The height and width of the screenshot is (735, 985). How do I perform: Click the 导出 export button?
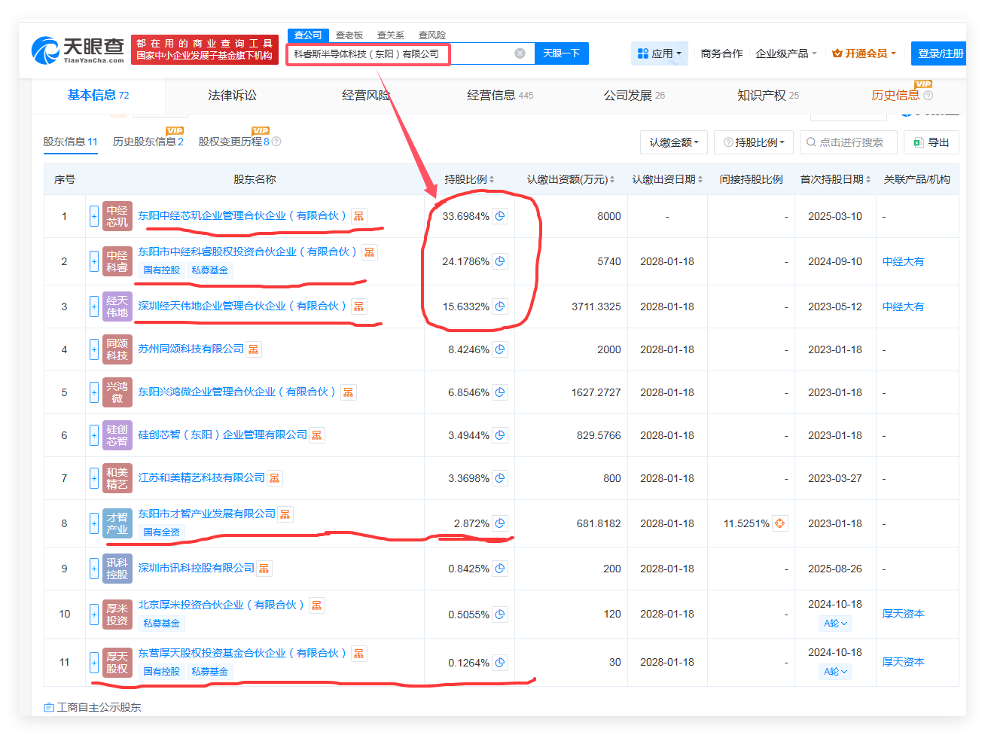(x=932, y=142)
